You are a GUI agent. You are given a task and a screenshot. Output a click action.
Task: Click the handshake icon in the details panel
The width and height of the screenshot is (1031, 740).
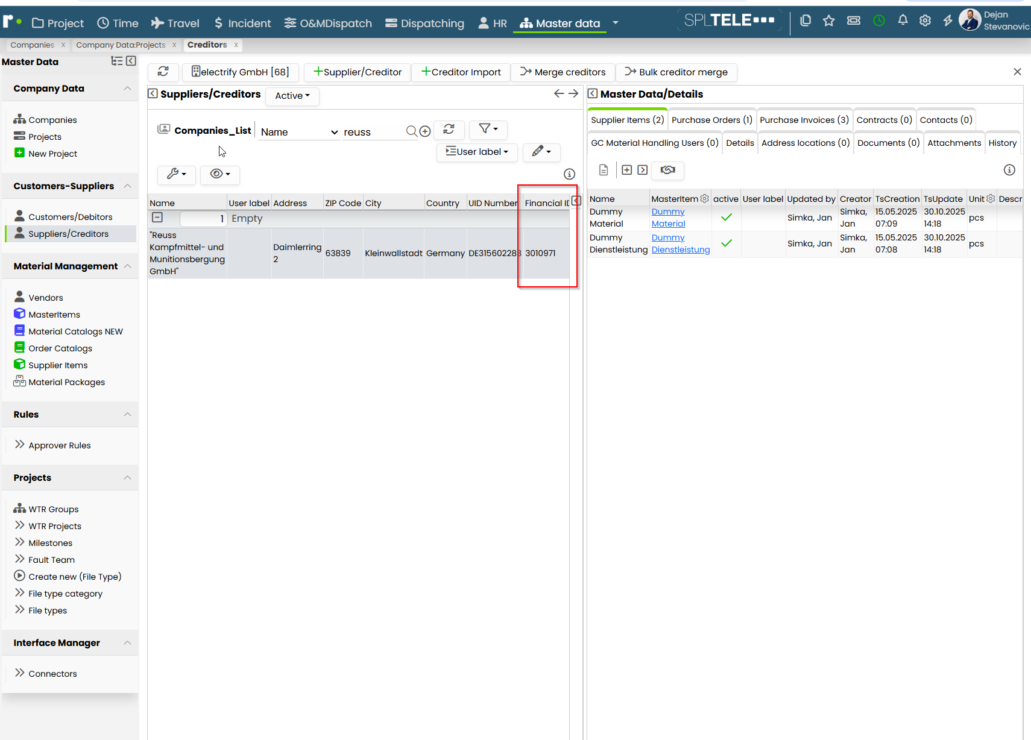[667, 170]
